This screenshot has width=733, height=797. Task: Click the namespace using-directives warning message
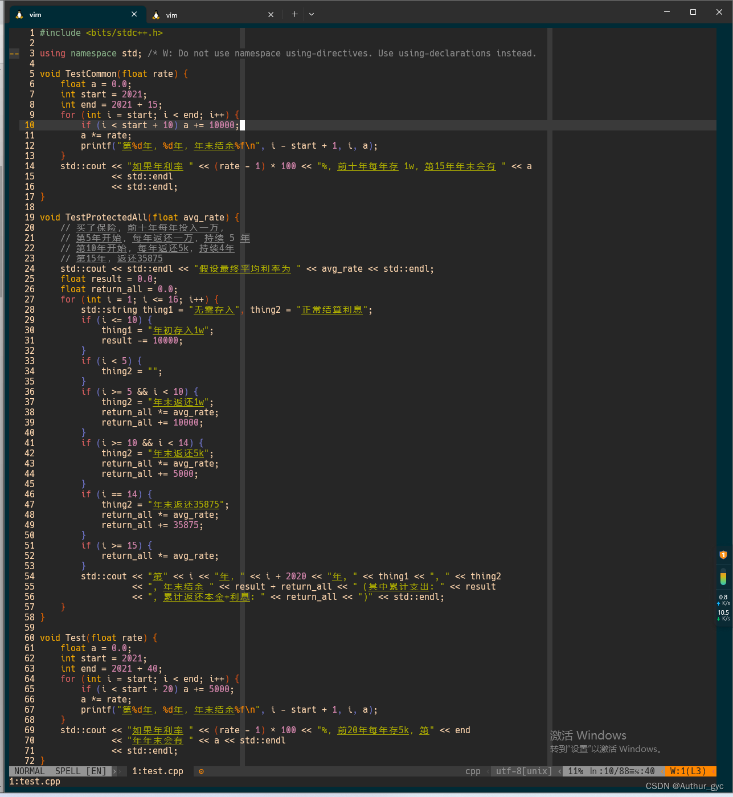[x=342, y=54]
